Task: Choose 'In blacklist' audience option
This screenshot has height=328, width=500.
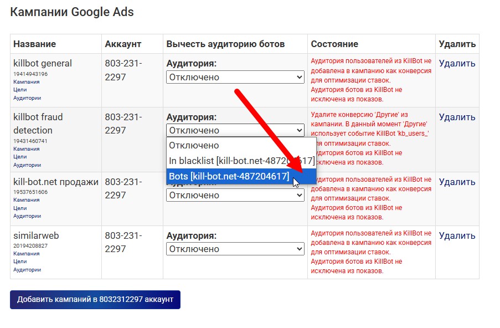Action: 241,161
